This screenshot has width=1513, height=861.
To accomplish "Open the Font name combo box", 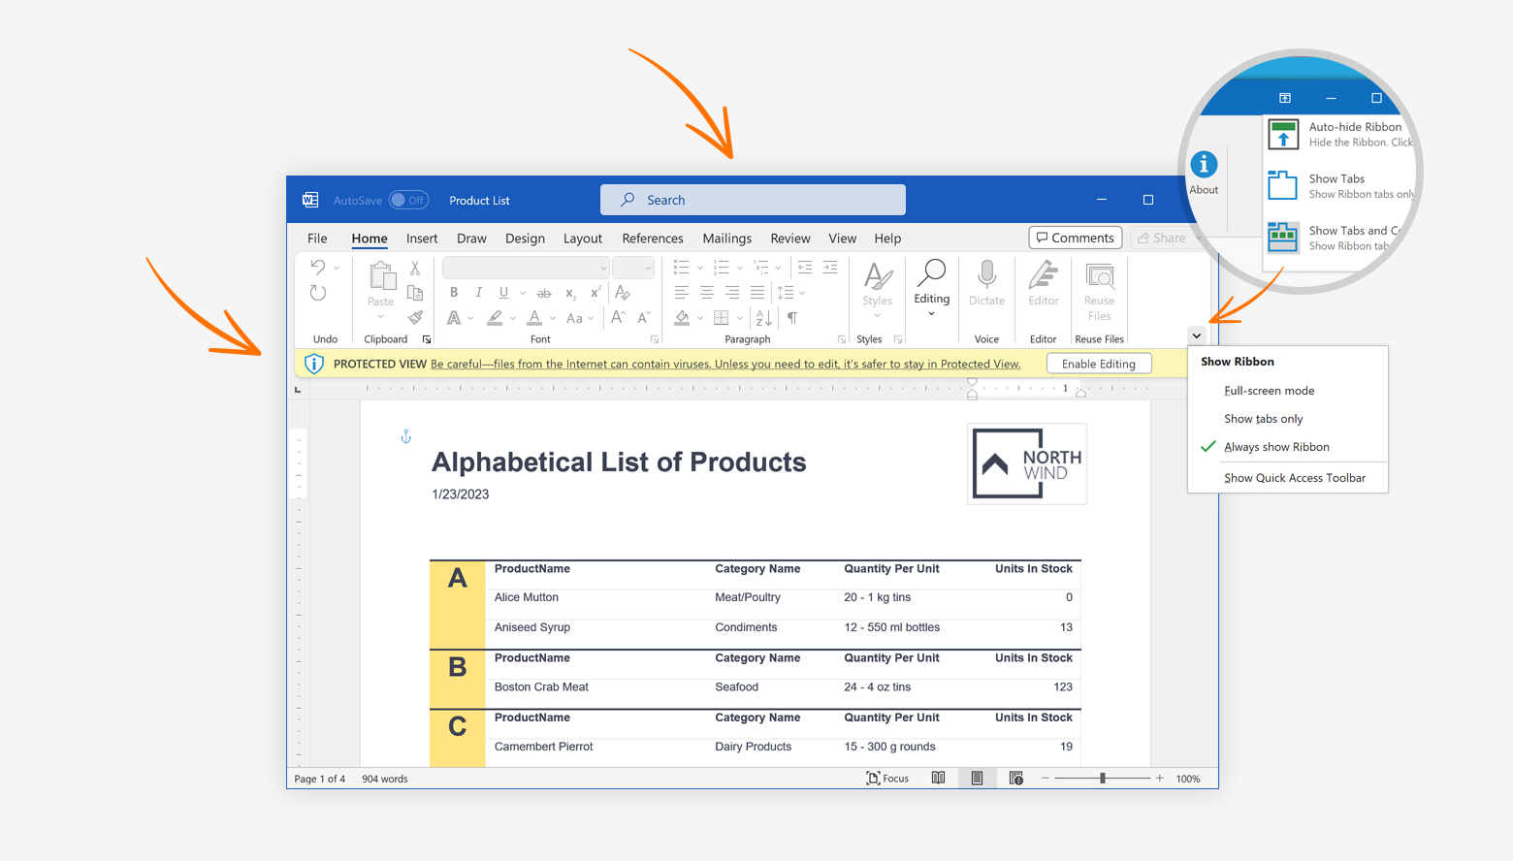I will 526,268.
